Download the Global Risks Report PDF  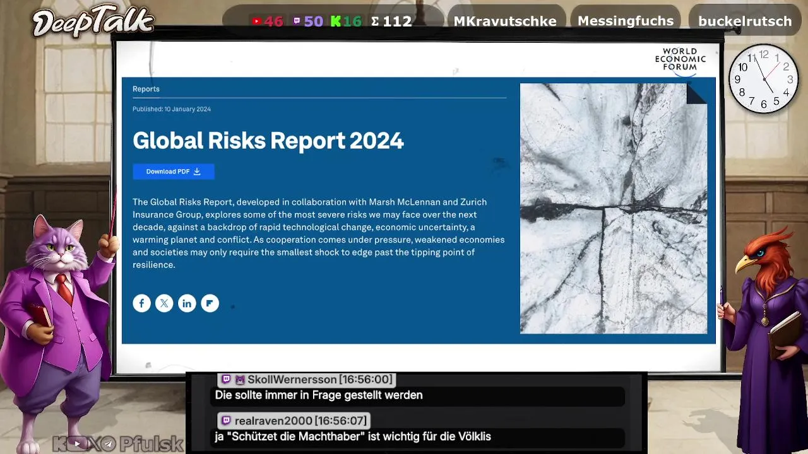pos(174,172)
